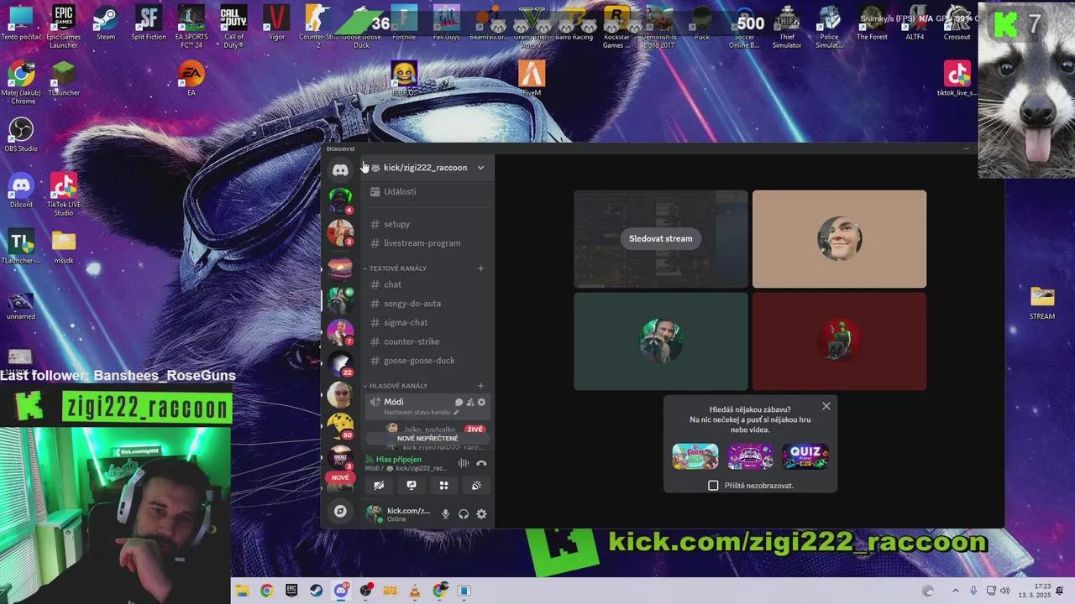Viewport: 1075px width, 604px height.
Task: Open server with 22 unread badge
Action: tap(340, 364)
